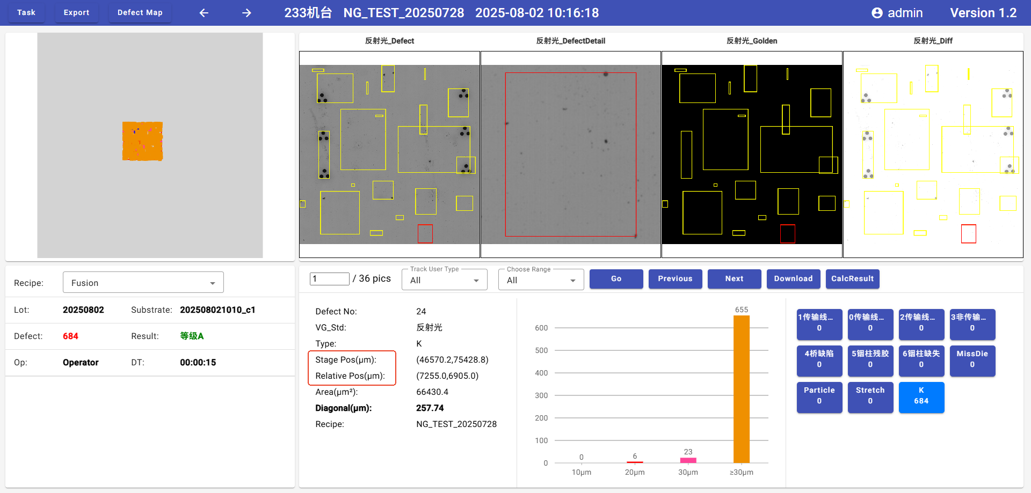Click the back arrow icon in header
The width and height of the screenshot is (1031, 493).
click(204, 13)
